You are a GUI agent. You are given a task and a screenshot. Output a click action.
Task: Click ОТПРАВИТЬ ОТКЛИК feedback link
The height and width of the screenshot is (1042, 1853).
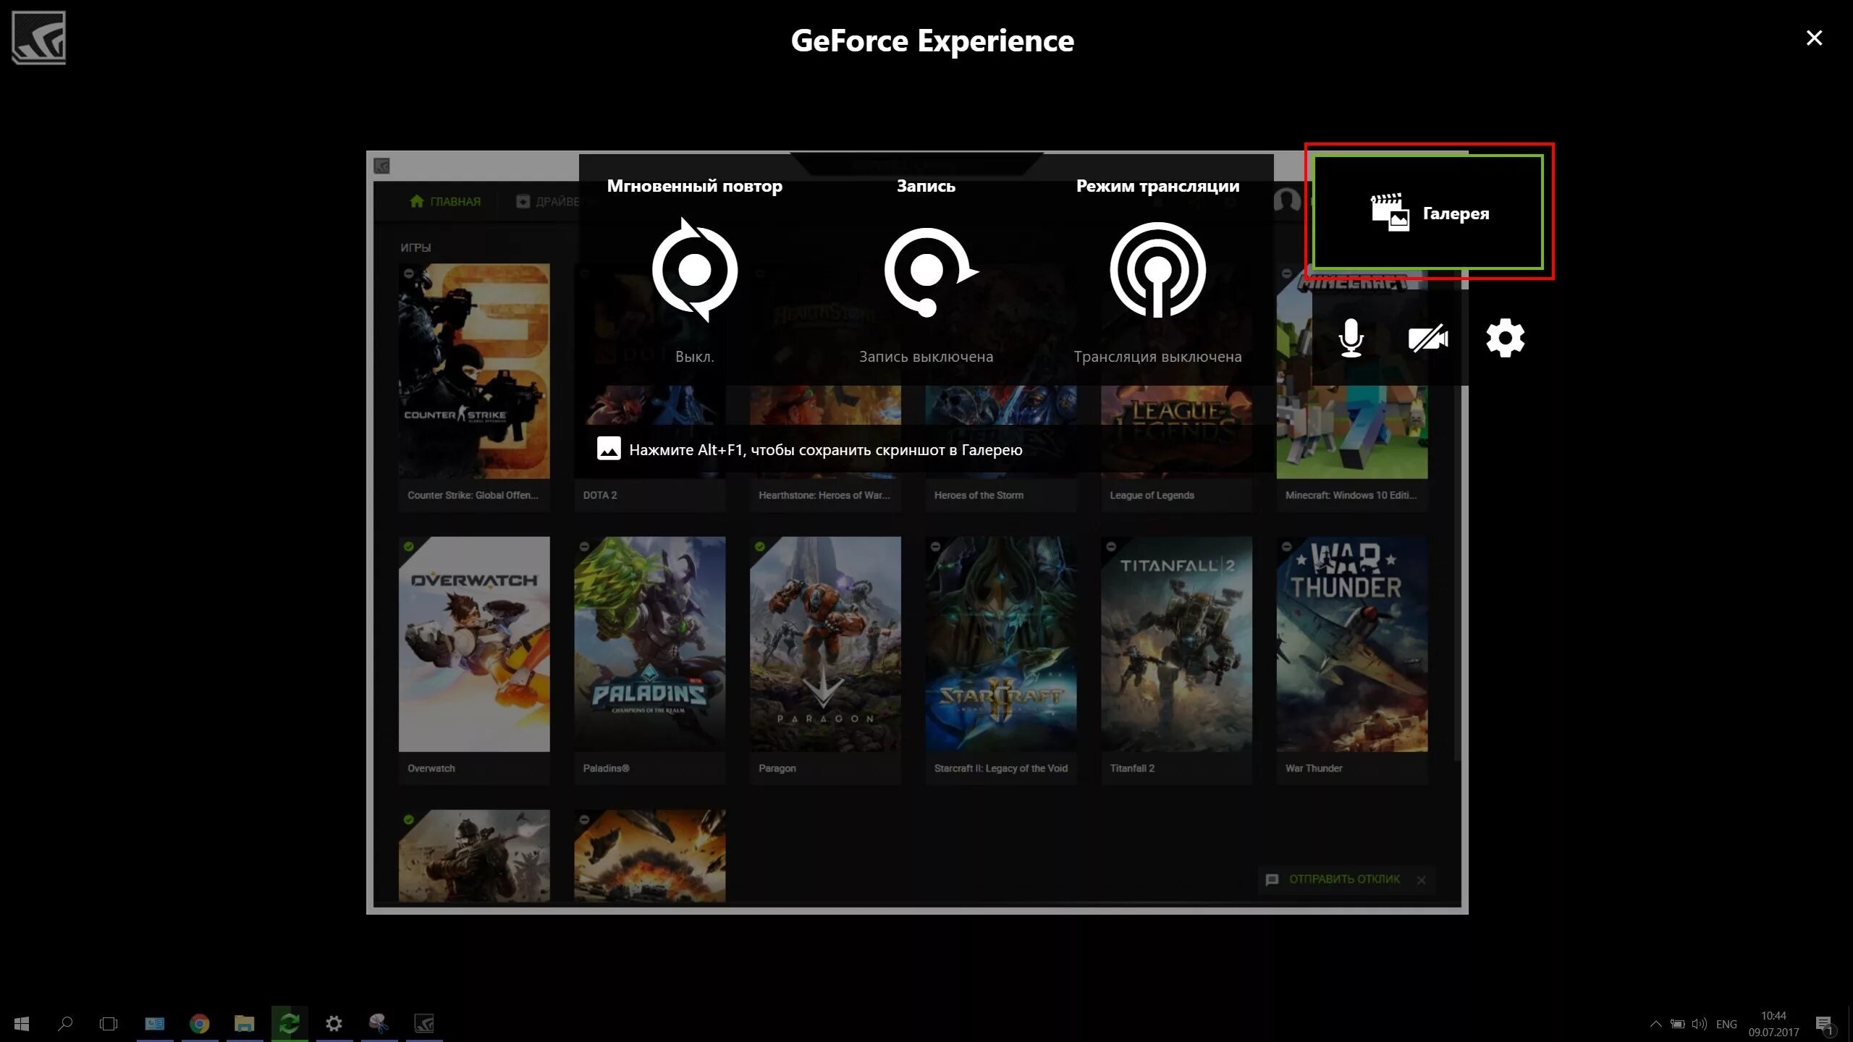coord(1343,879)
